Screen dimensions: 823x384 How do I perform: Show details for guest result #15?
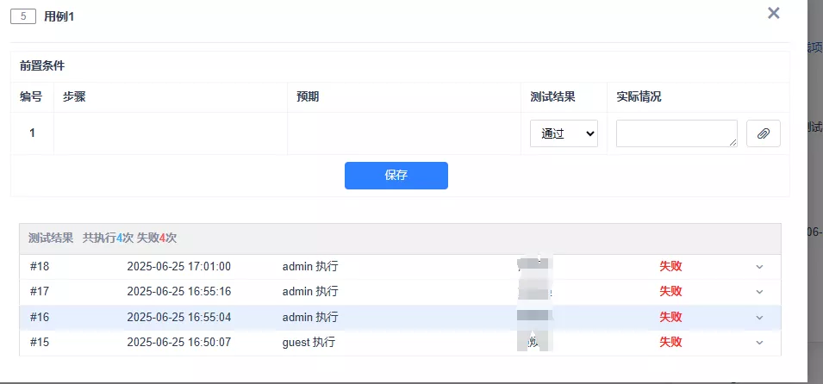tap(759, 343)
